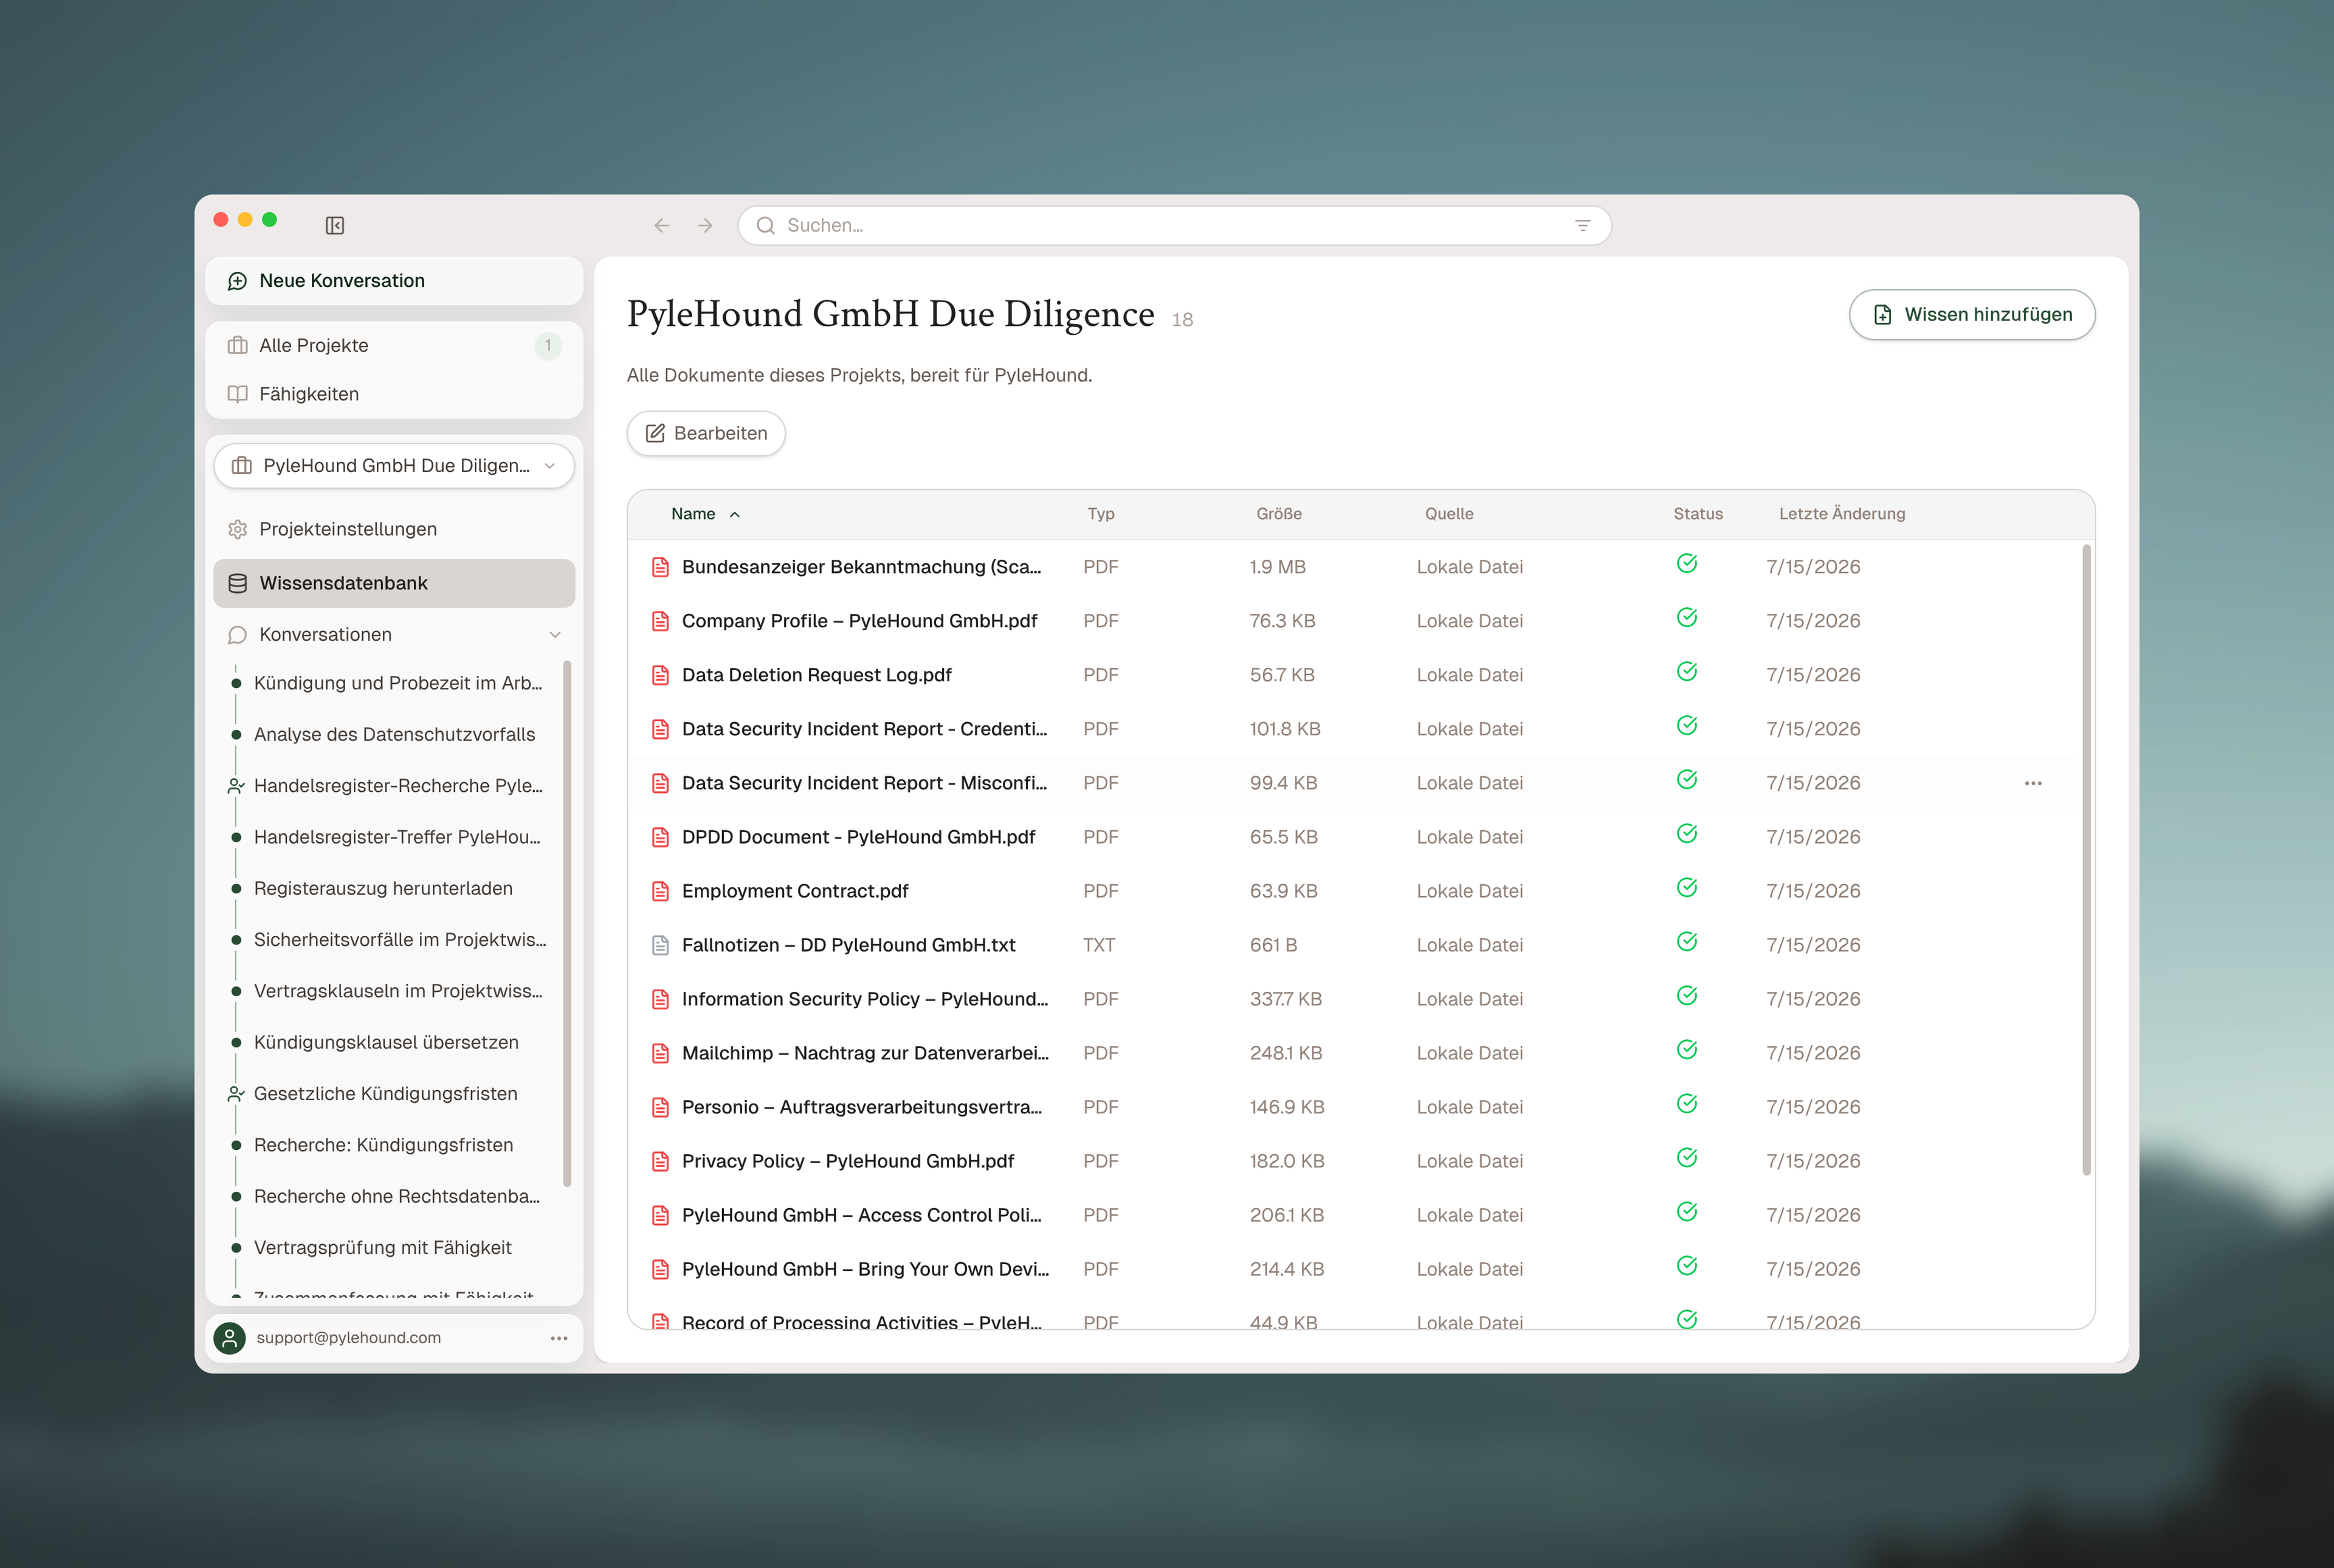Viewport: 2334px width, 1568px height.
Task: Click PDF icon of Bundesanzeiger Bekanntmachung
Action: pos(660,567)
